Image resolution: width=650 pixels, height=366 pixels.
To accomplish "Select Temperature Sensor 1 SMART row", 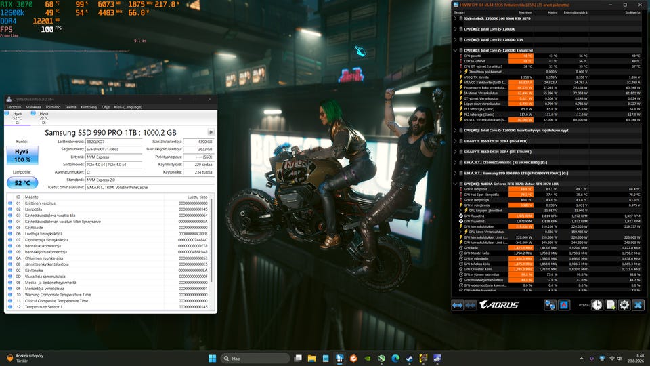I will pyautogui.click(x=108, y=307).
